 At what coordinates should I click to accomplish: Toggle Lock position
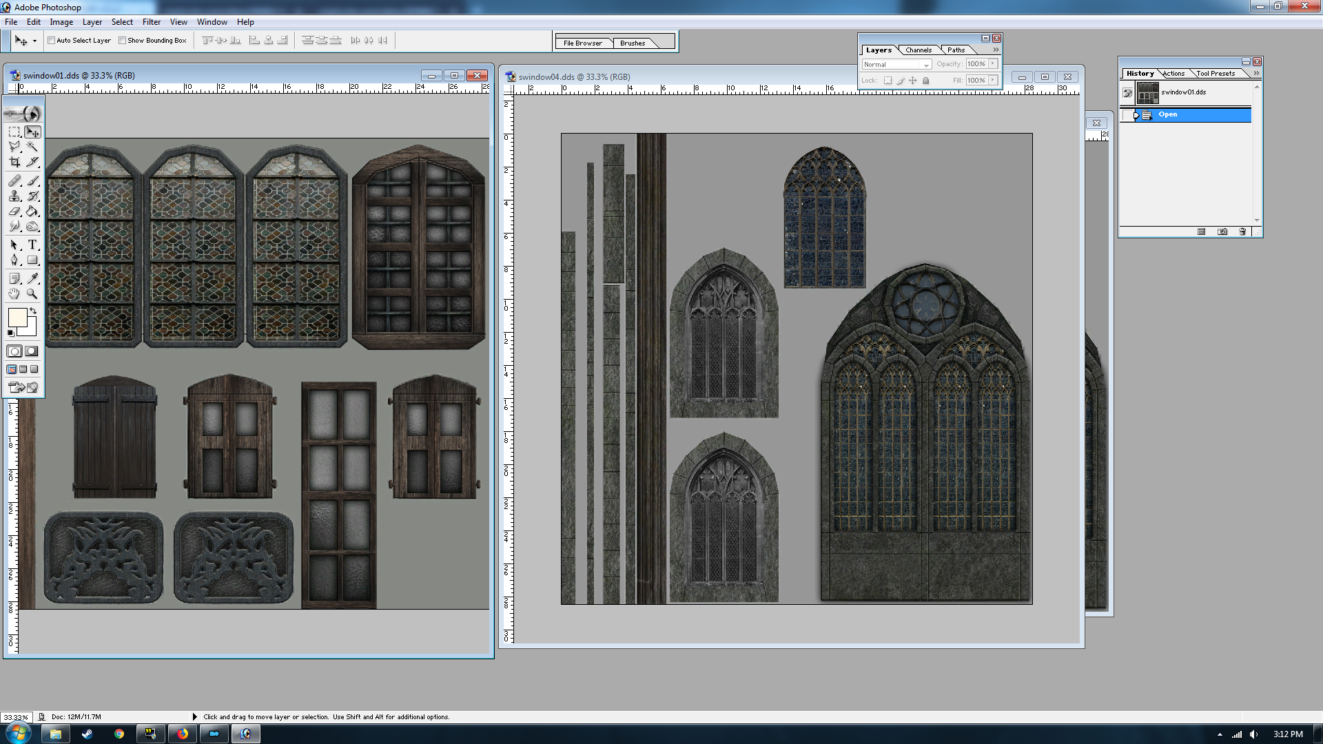click(x=913, y=81)
